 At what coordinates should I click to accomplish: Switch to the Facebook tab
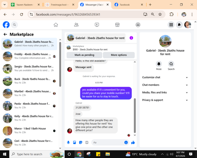click(x=128, y=5)
